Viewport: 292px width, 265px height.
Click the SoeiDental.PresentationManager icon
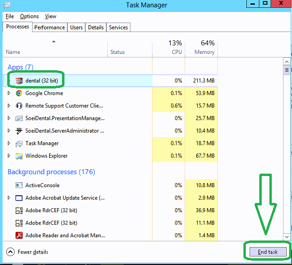[19, 118]
